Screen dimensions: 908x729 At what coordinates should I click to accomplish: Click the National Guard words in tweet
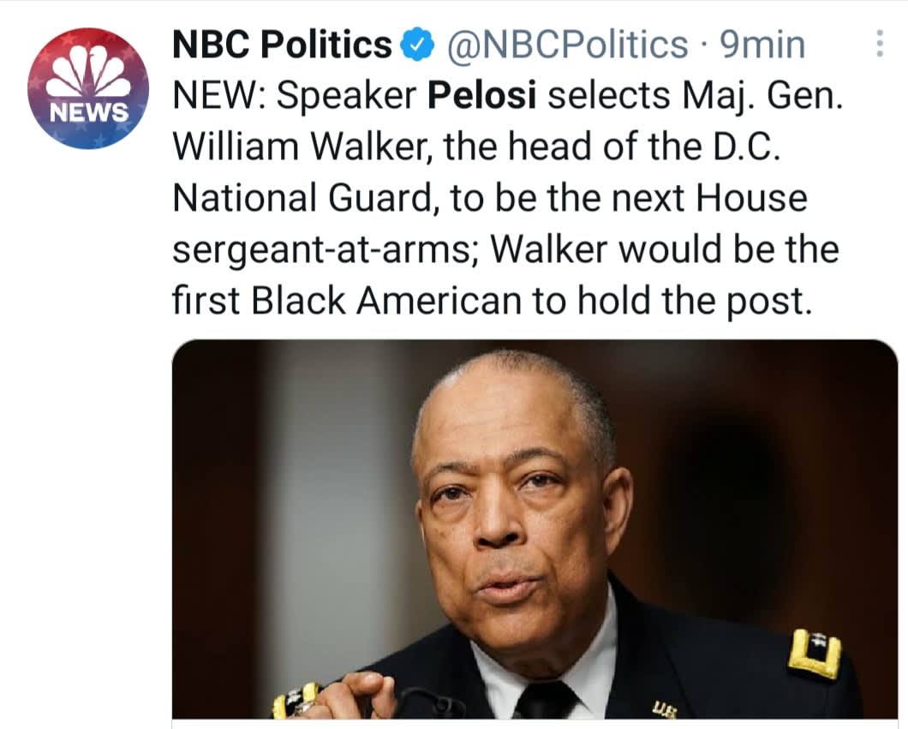tap(304, 199)
